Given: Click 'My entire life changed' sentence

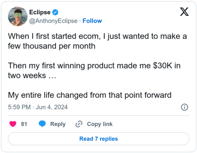Looking at the screenshot, I should pyautogui.click(x=90, y=95).
